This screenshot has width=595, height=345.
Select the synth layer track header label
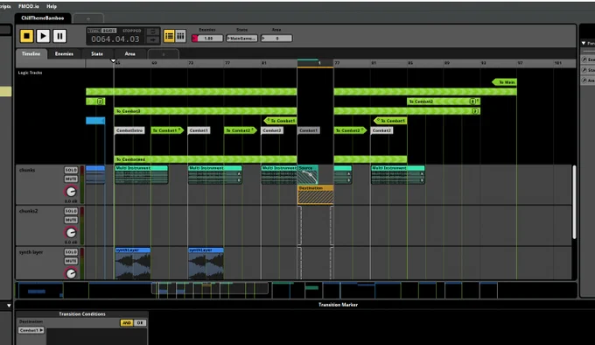(31, 252)
